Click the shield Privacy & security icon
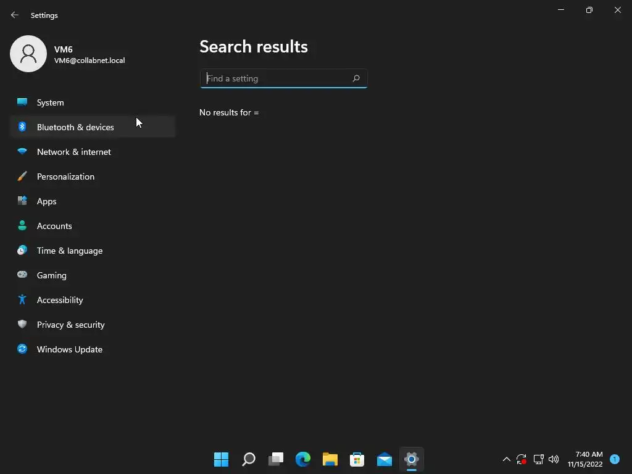 (22, 324)
